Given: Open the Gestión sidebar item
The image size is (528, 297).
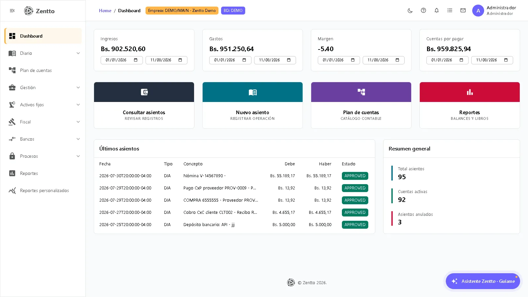Looking at the screenshot, I should [43, 87].
